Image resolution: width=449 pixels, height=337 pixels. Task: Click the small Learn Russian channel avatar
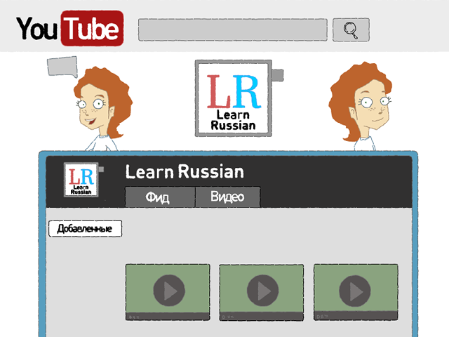click(x=81, y=180)
